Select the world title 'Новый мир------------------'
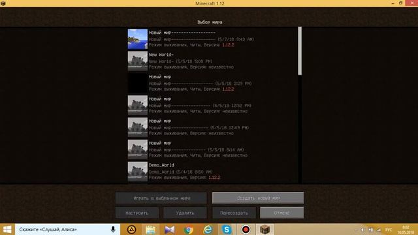The height and width of the screenshot is (235, 418). tap(182, 33)
